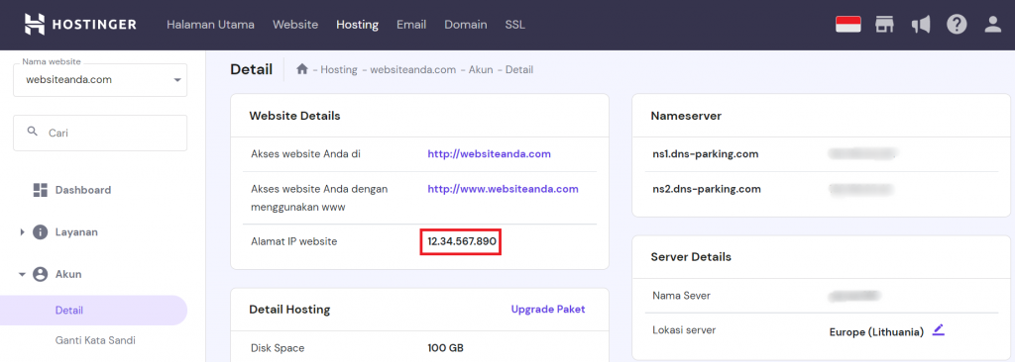Open the Email menu
Image resolution: width=1015 pixels, height=362 pixels.
pos(411,25)
